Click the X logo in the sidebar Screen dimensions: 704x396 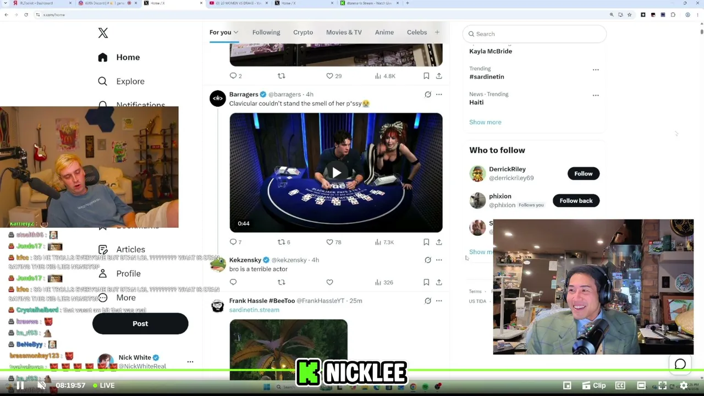103,33
